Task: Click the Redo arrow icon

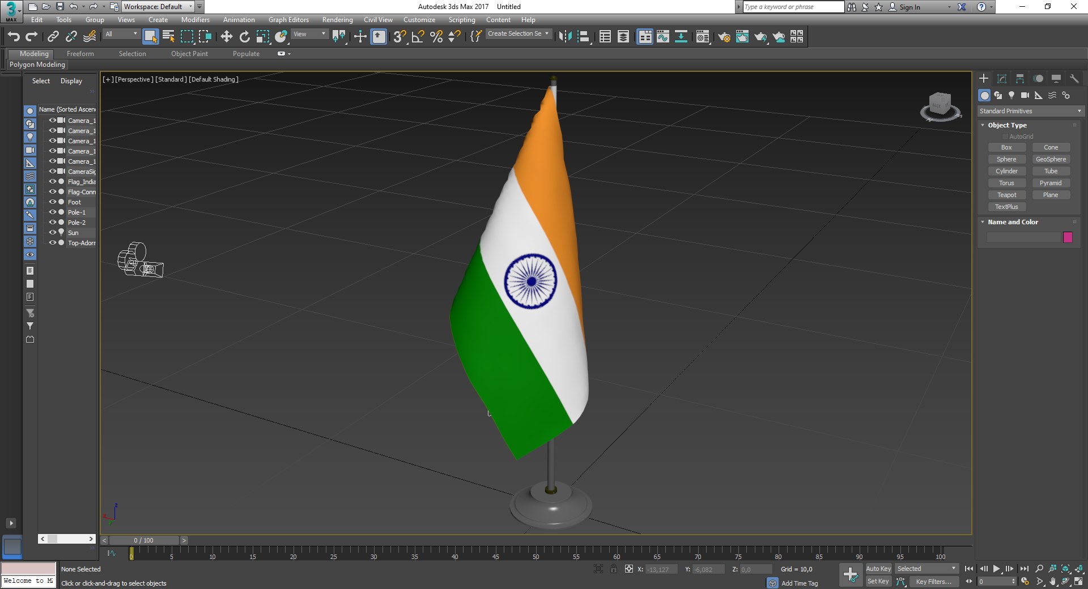Action: point(32,37)
